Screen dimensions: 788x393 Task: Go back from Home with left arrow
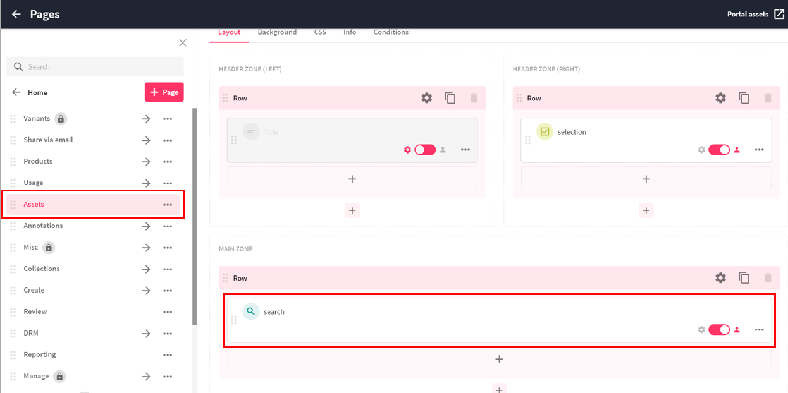tap(16, 92)
